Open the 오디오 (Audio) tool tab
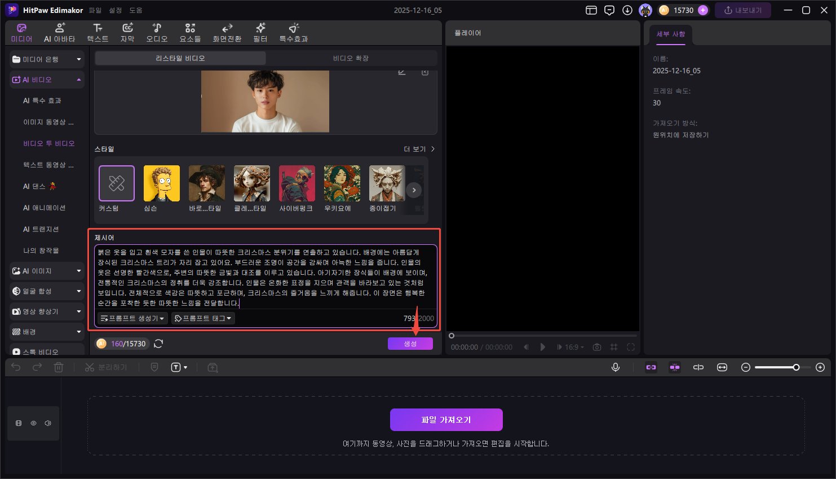Image resolution: width=836 pixels, height=479 pixels. point(157,33)
